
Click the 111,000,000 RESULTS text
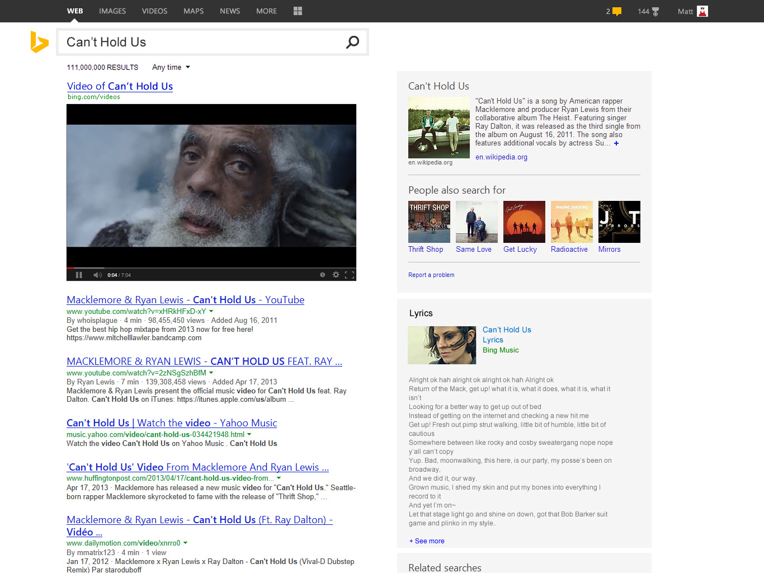(102, 67)
